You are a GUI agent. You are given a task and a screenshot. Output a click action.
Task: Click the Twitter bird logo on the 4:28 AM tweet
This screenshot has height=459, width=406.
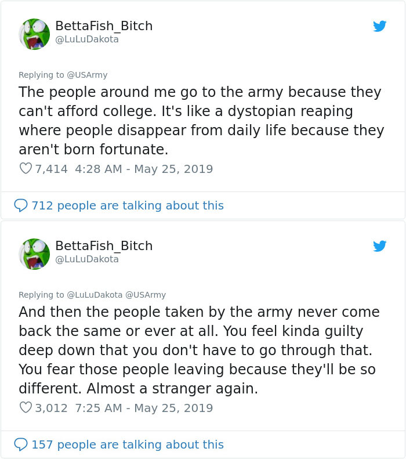pyautogui.click(x=379, y=26)
